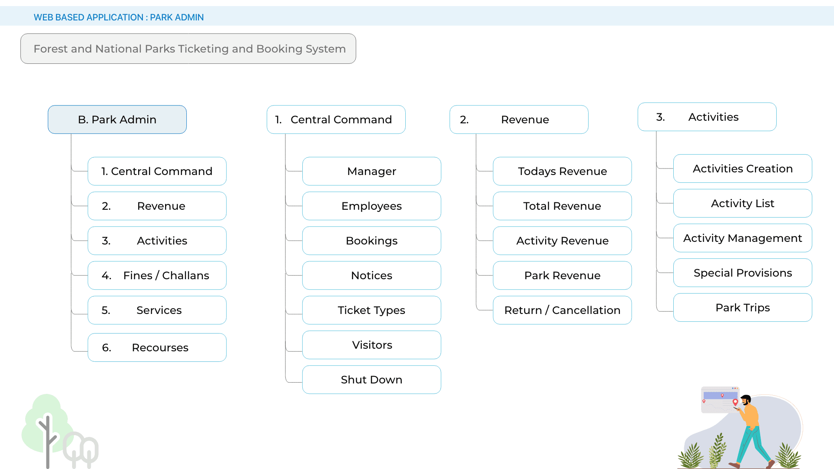Click the Park Trips box
Viewport: 834px width, 469px height.
pyautogui.click(x=742, y=307)
